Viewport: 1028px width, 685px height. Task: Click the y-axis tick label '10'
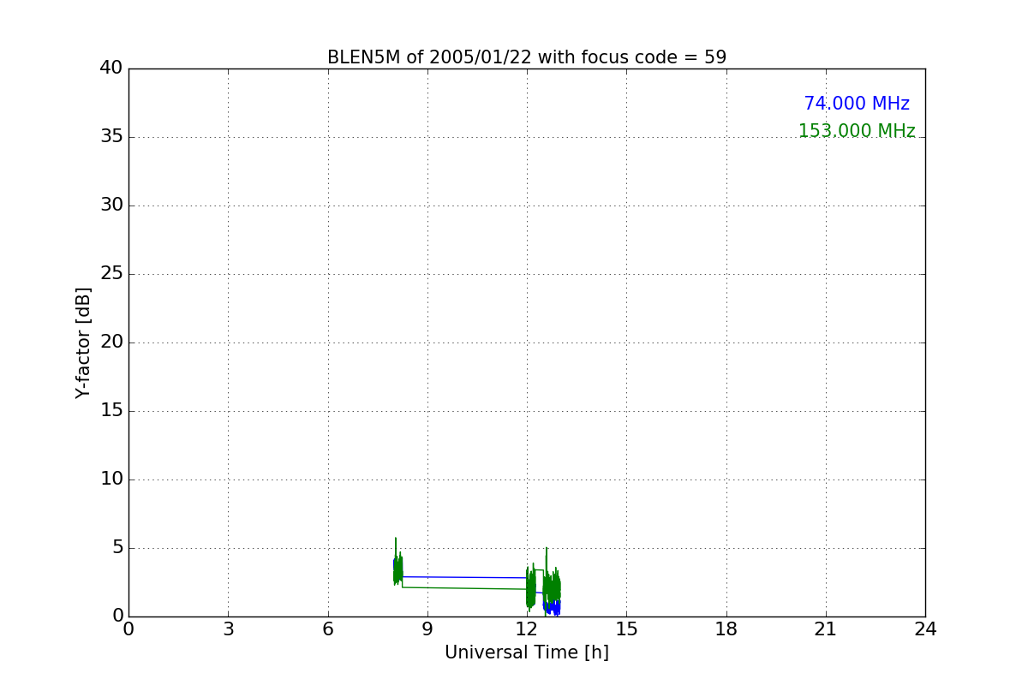[111, 479]
